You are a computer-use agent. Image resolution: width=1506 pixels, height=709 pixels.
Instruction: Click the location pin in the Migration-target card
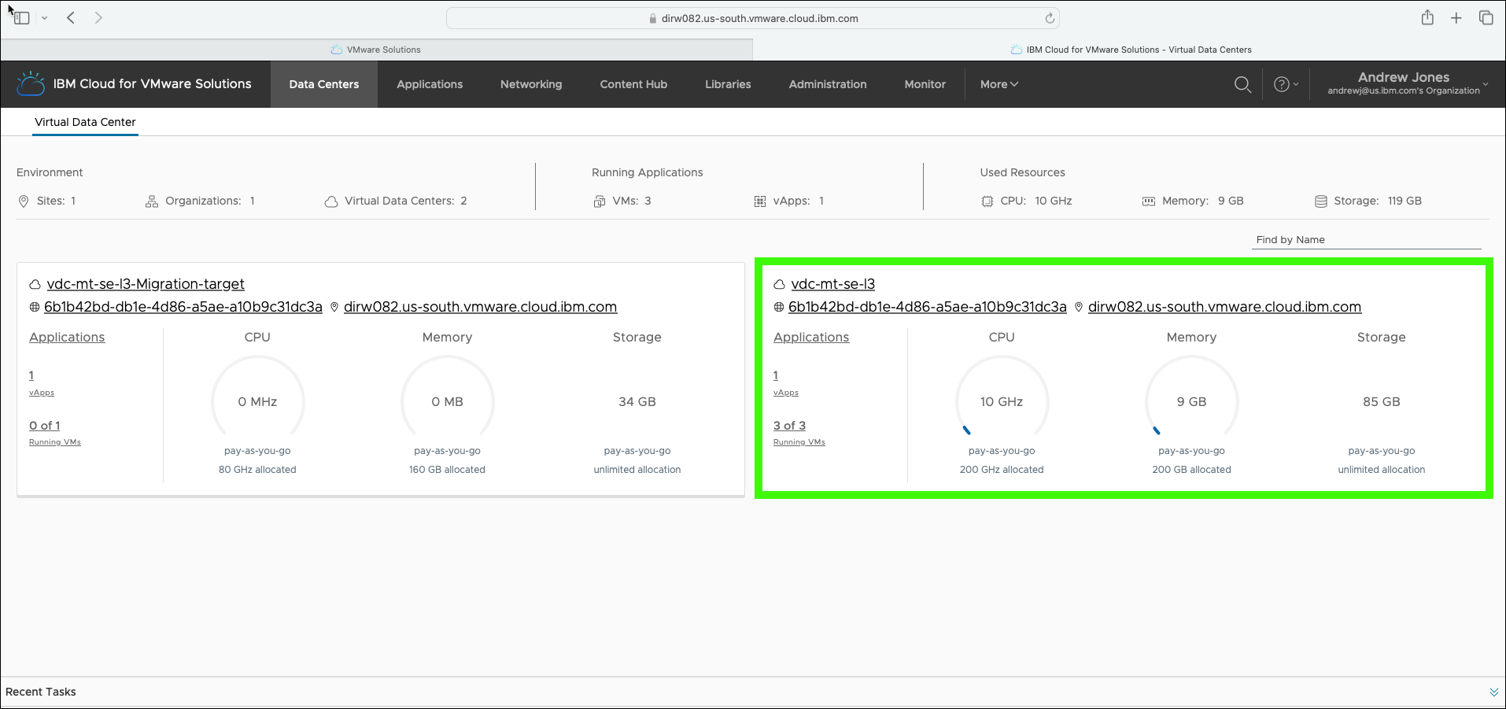click(x=334, y=307)
